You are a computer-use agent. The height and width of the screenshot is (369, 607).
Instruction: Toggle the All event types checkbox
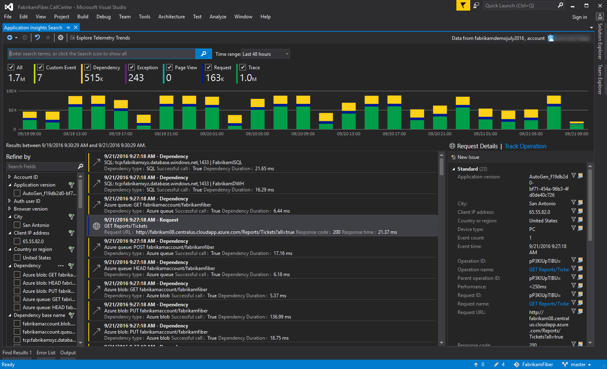point(11,67)
